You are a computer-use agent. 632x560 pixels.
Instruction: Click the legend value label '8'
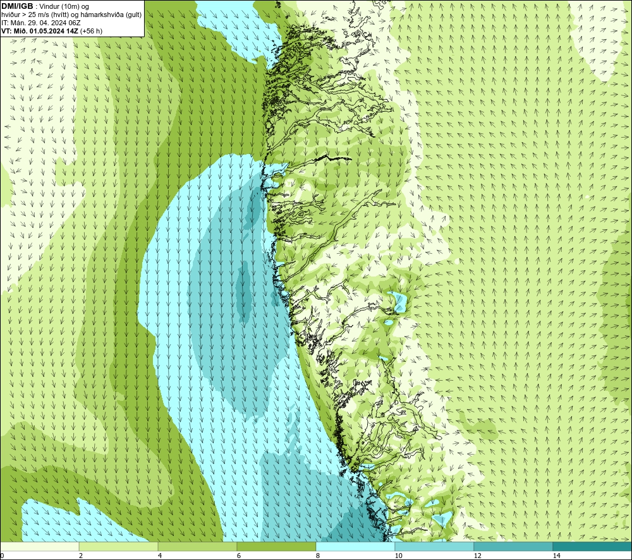tap(318, 556)
